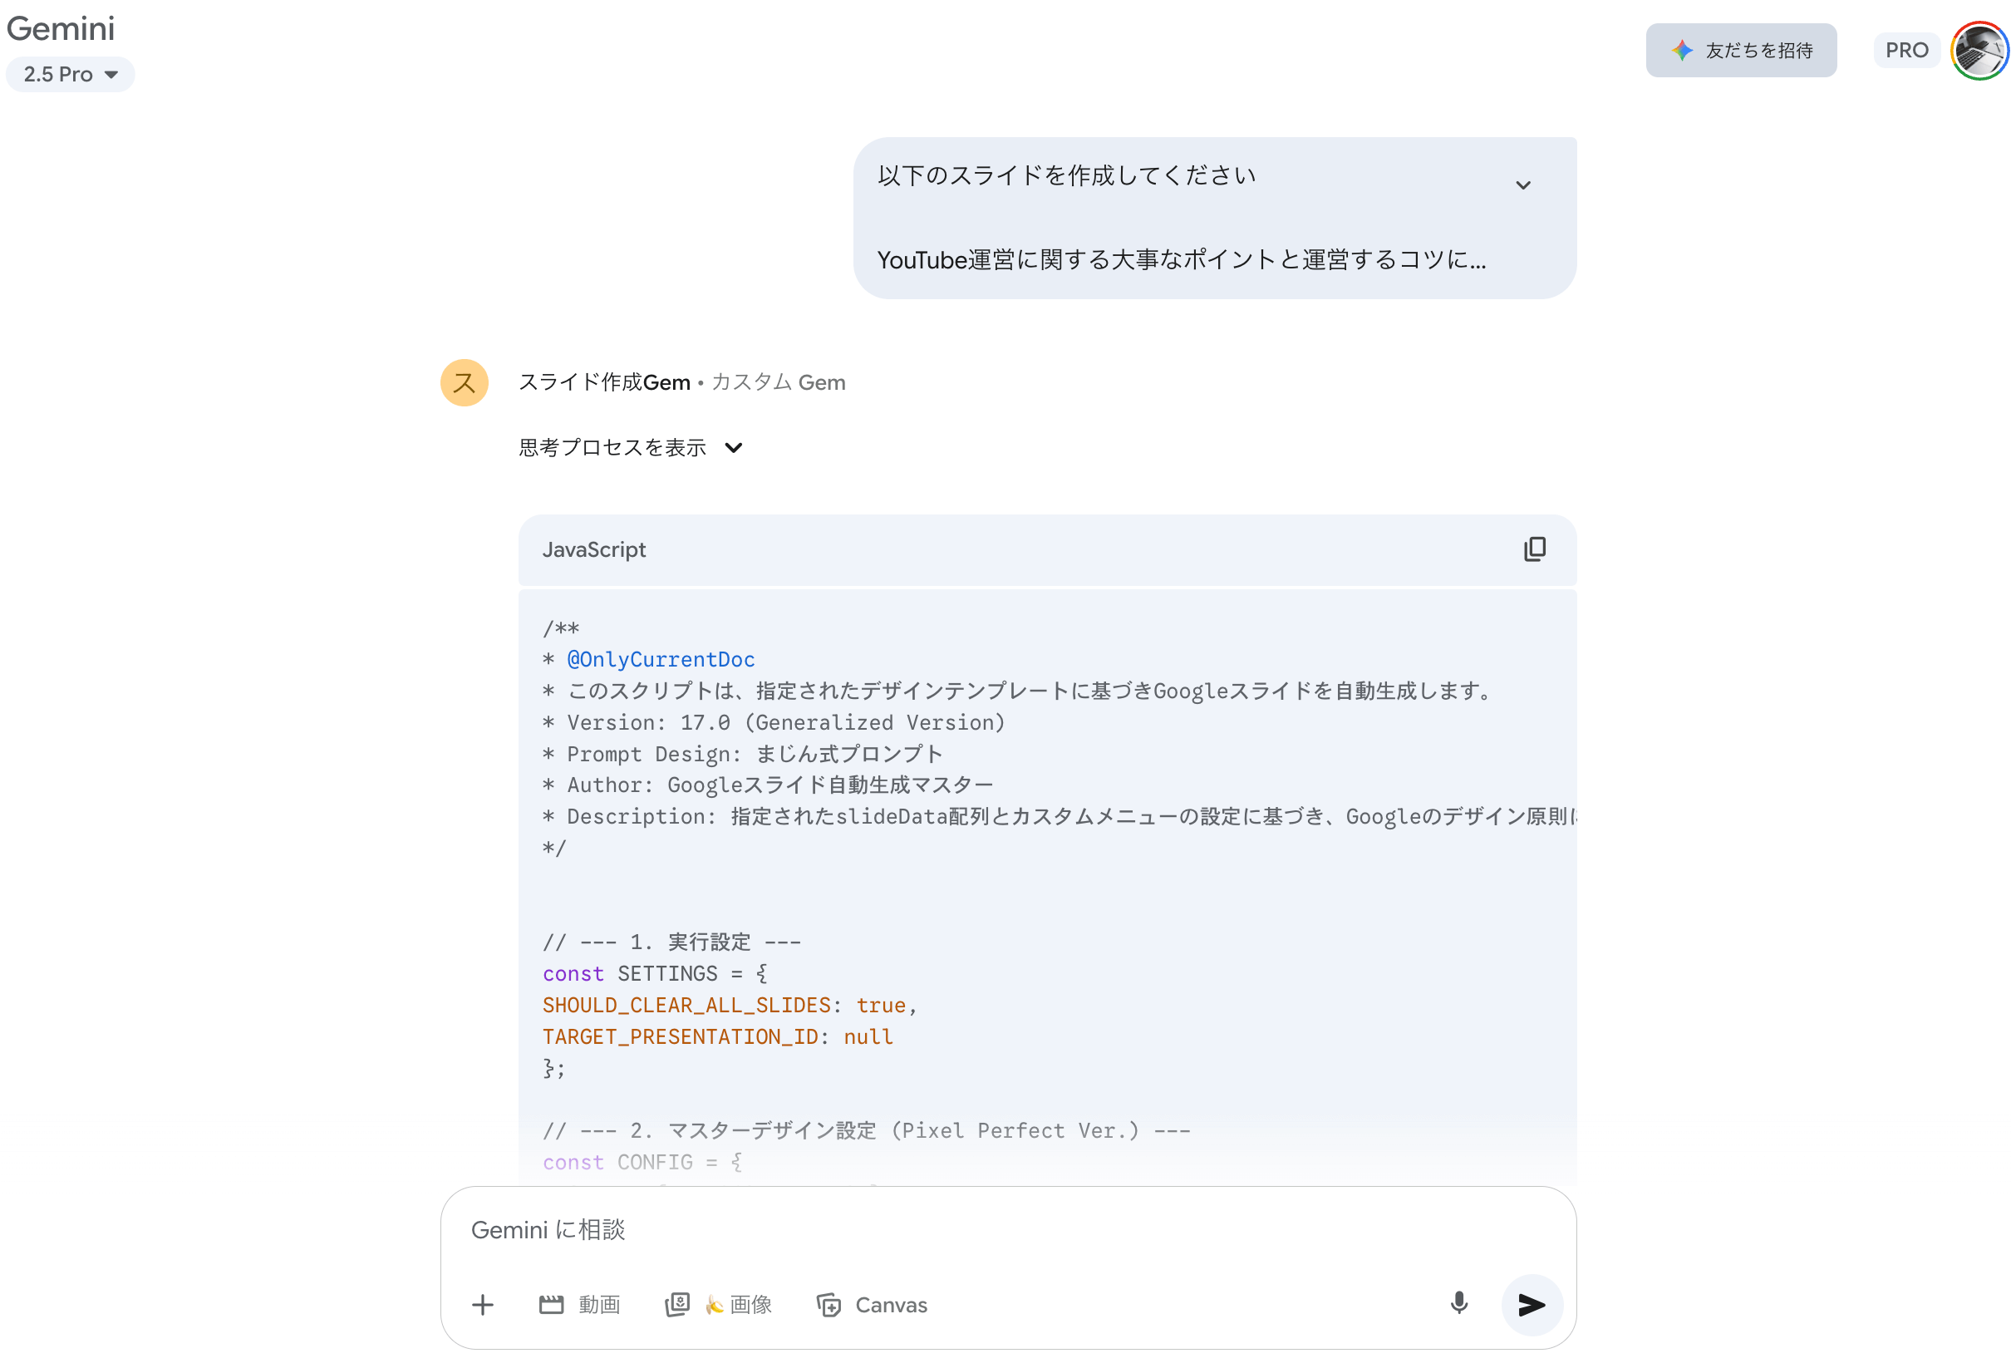Screen dimensions: 2011x1368
Task: Click the 友だちを招待 button
Action: (x=1742, y=50)
